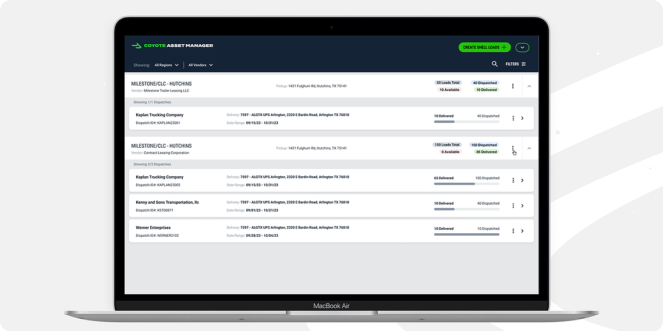Viewport: 663px width, 331px height.
Task: Expand Kenny and Sons Transportation details arrow
Action: (x=522, y=206)
